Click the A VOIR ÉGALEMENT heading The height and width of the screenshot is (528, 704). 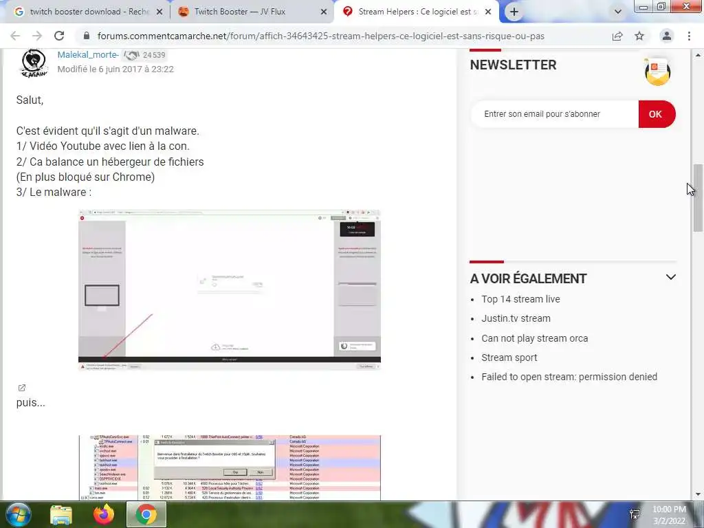(x=528, y=278)
